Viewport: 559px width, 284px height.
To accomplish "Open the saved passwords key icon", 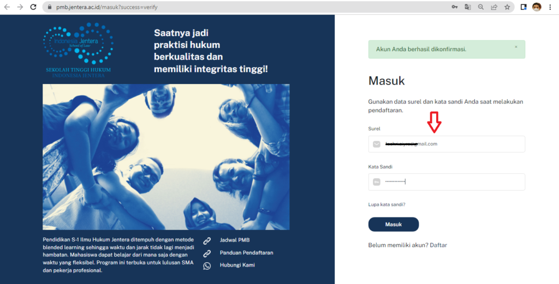I will tap(455, 7).
